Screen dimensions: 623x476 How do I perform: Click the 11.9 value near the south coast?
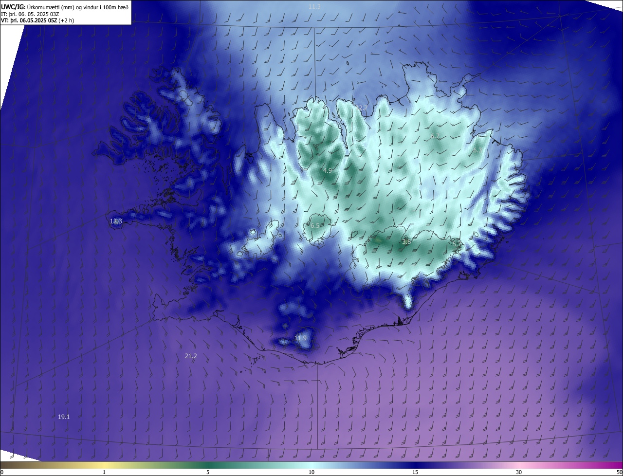[x=300, y=338]
